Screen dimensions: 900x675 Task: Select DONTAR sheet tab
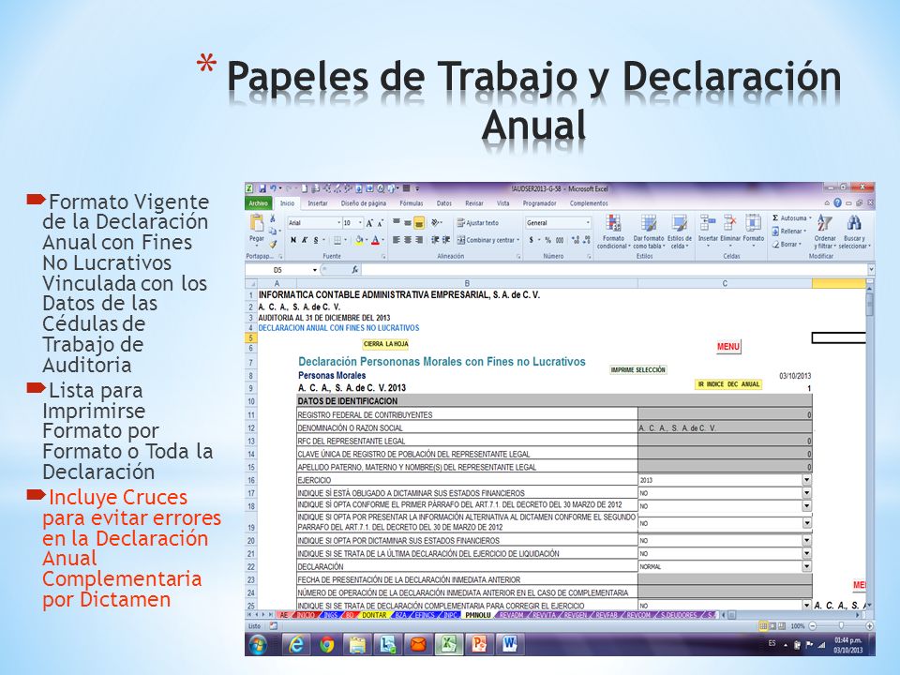[x=374, y=615]
